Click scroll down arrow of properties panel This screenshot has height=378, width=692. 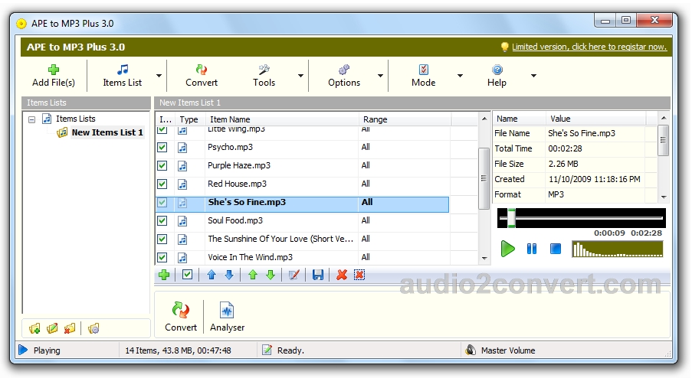[x=664, y=197]
